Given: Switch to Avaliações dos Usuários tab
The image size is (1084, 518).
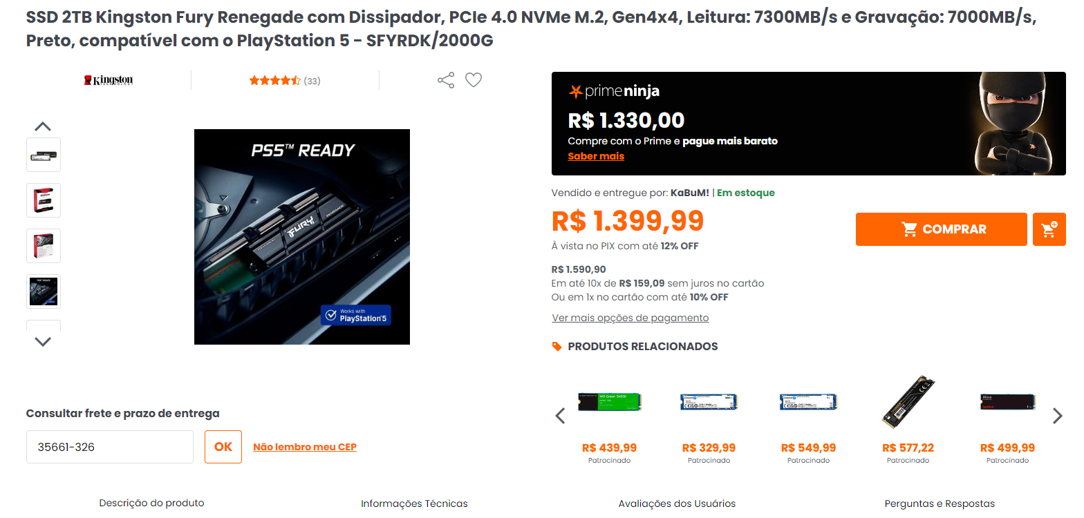Looking at the screenshot, I should click(677, 503).
